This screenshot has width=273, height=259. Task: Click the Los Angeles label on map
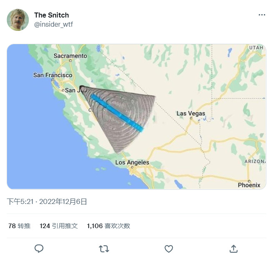[132, 163]
